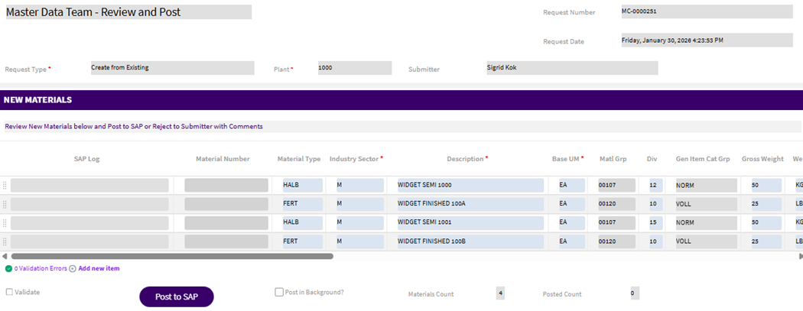803x311 pixels.
Task: Click Industry Sector M in WIDGET SEMI 1000 row
Action: [x=359, y=185]
